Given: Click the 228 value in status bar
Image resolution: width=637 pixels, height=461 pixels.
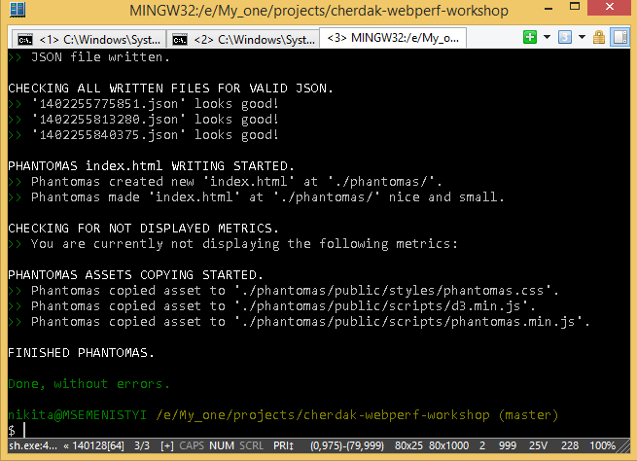Looking at the screenshot, I should pyautogui.click(x=570, y=445).
